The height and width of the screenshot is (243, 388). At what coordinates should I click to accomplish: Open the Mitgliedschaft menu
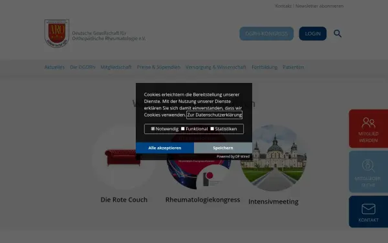click(116, 67)
